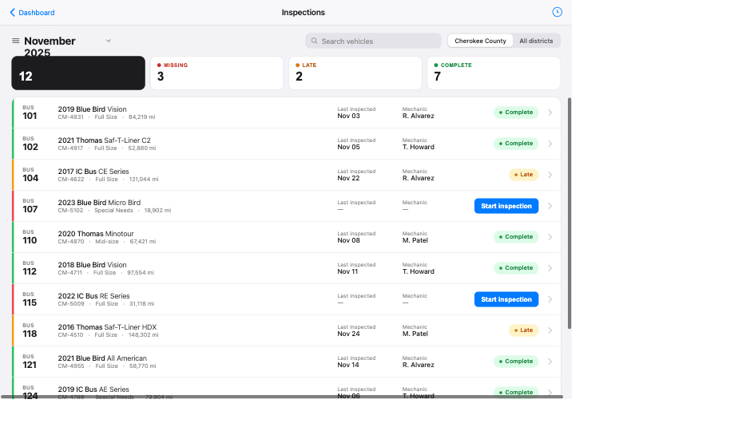Viewport: 738px width, 431px height.
Task: Open Bus 115 row chevron
Action: tap(550, 299)
